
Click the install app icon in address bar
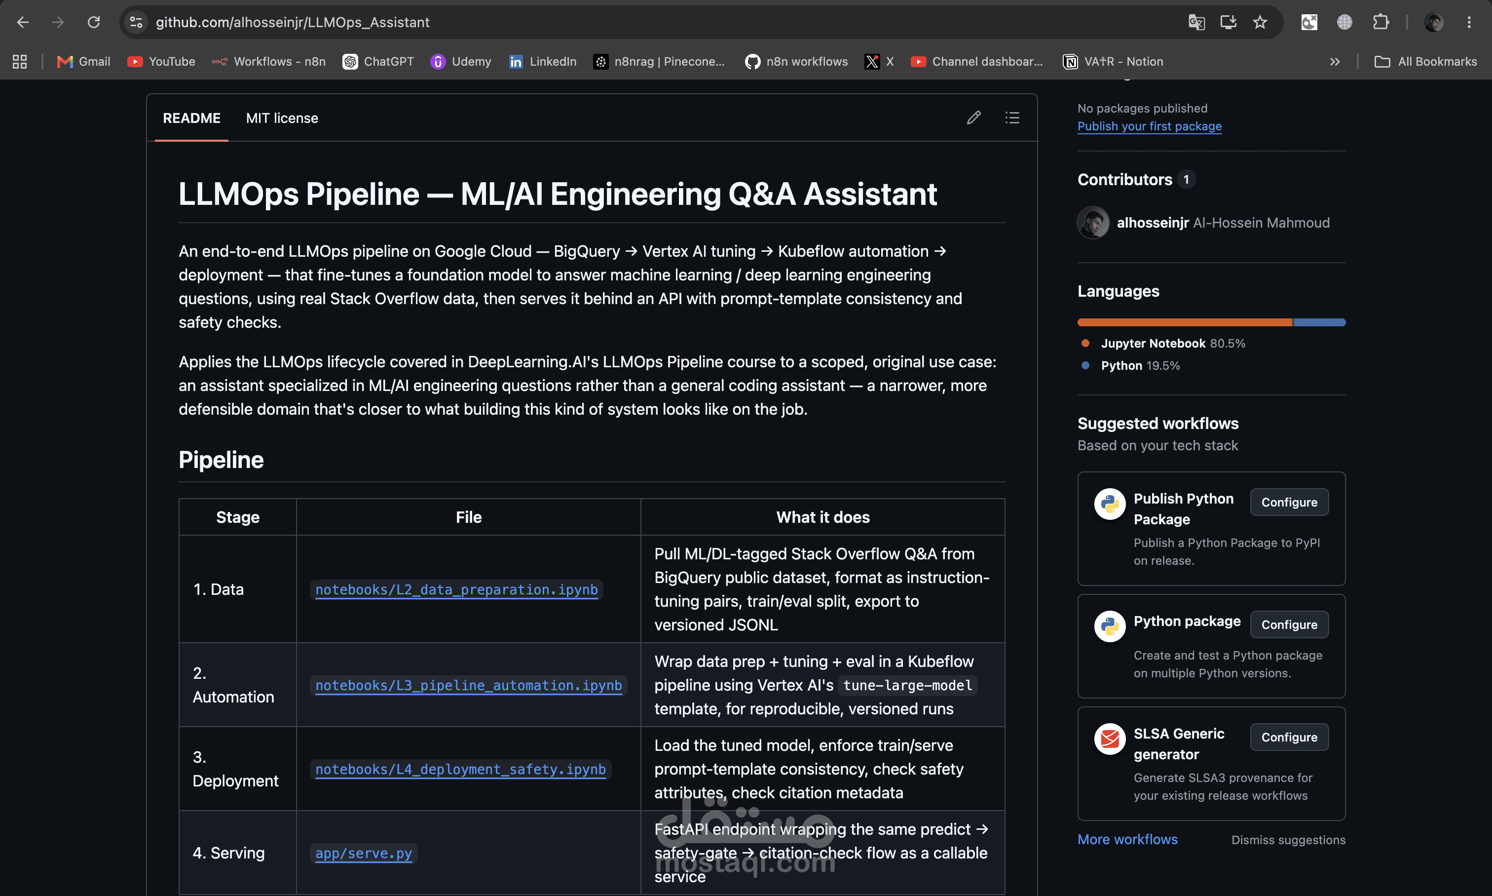[1229, 22]
